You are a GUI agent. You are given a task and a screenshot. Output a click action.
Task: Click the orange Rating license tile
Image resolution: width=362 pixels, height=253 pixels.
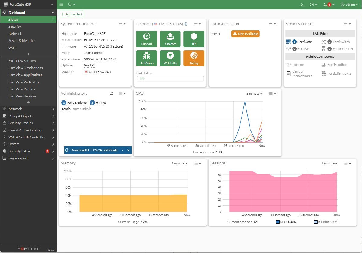click(194, 58)
